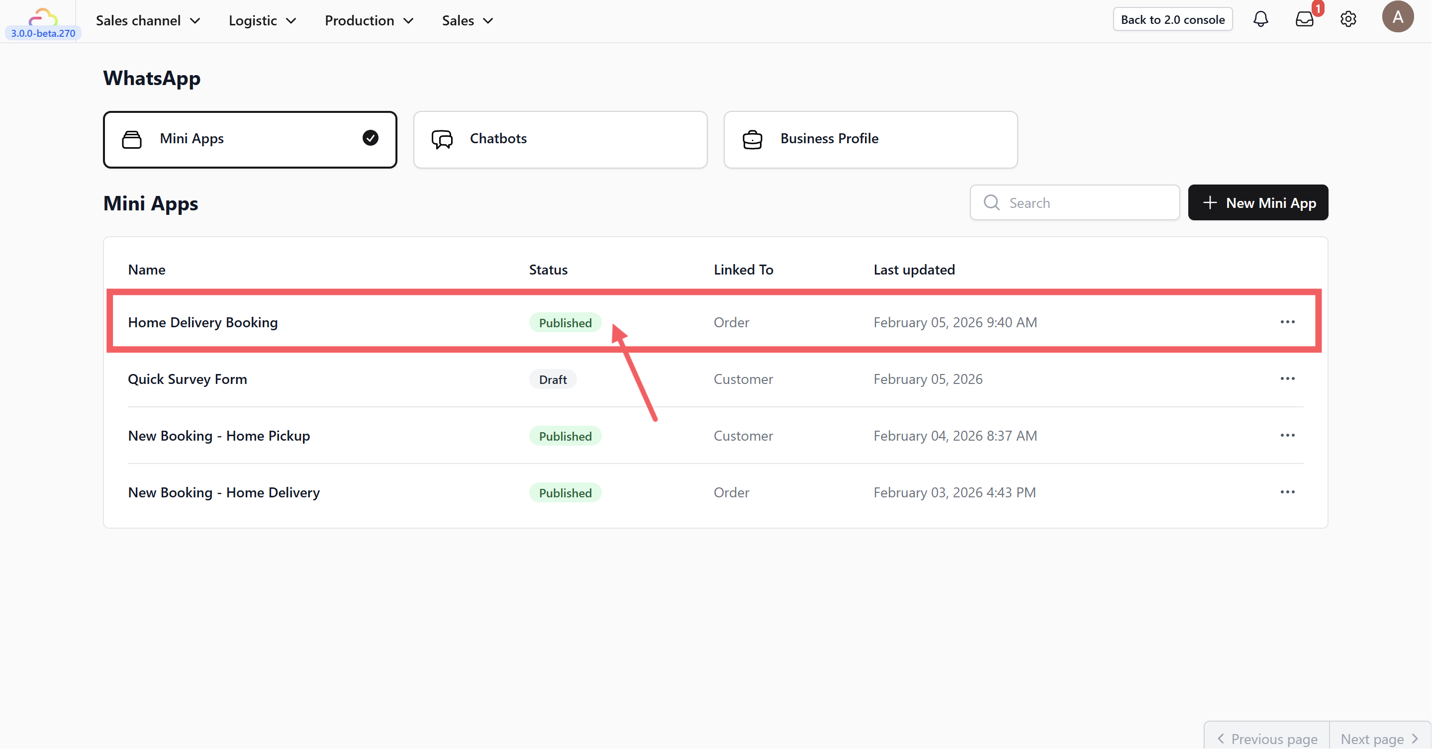The image size is (1432, 749).
Task: Click the cloud logo in top-left
Action: pyautogui.click(x=43, y=17)
